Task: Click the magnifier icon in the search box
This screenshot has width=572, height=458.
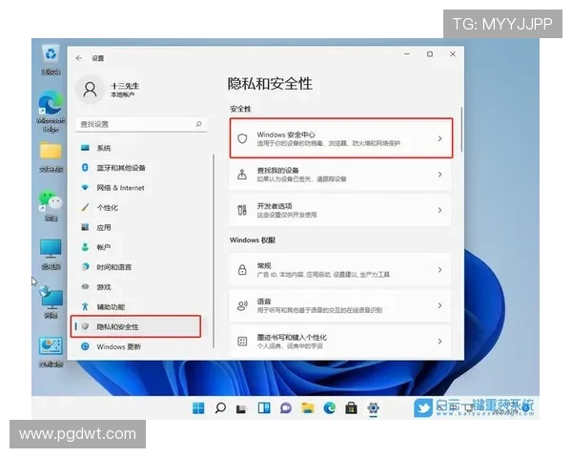Action: 198,124
